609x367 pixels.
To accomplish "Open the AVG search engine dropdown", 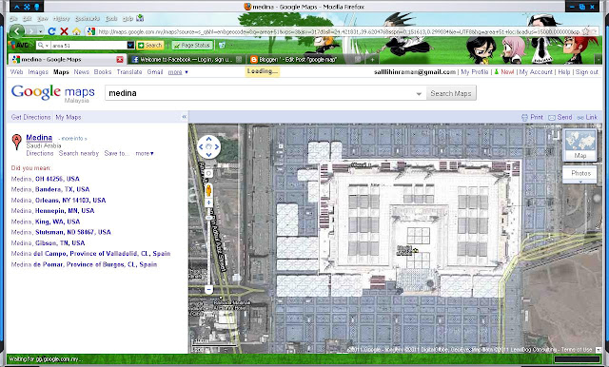I will (x=43, y=46).
